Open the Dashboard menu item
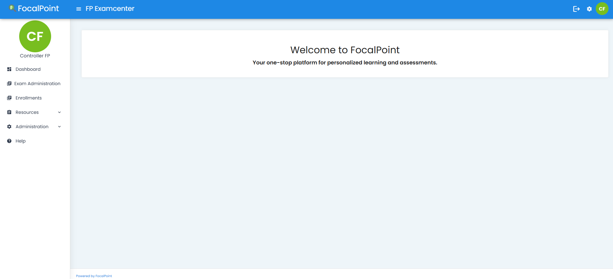The height and width of the screenshot is (279, 613). click(28, 69)
